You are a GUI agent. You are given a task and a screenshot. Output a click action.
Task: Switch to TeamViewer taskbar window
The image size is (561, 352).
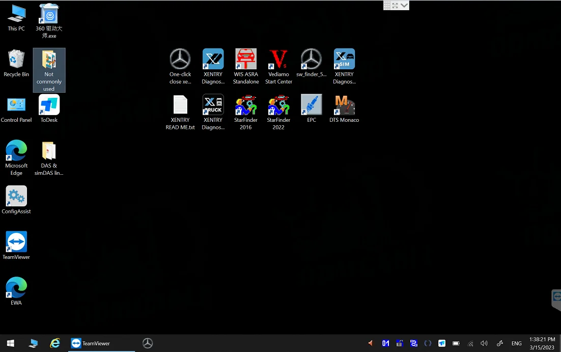click(x=102, y=343)
